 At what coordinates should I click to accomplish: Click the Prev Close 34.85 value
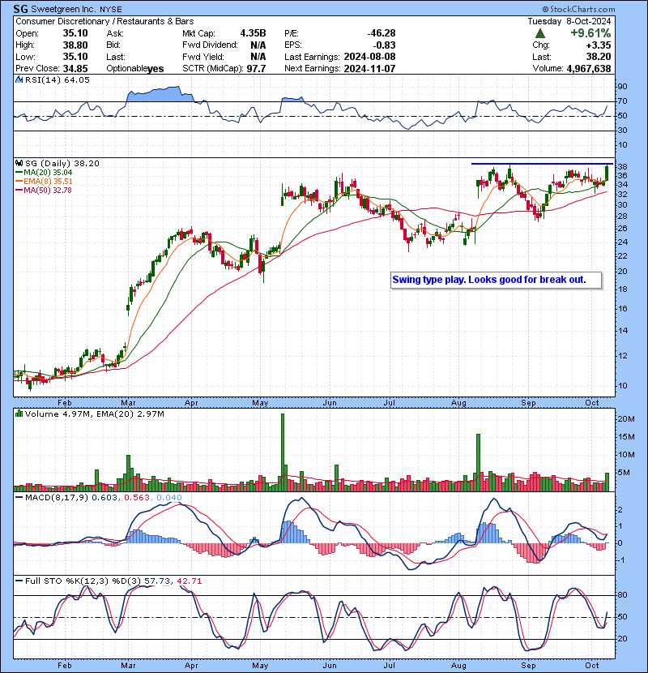75,68
